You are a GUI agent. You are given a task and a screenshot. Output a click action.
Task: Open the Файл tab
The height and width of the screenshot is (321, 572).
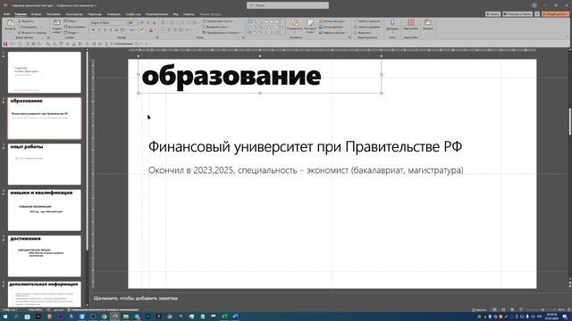(6, 14)
